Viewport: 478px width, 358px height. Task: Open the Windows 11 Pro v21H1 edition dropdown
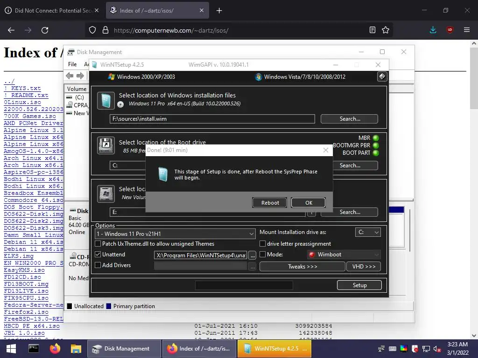click(176, 234)
